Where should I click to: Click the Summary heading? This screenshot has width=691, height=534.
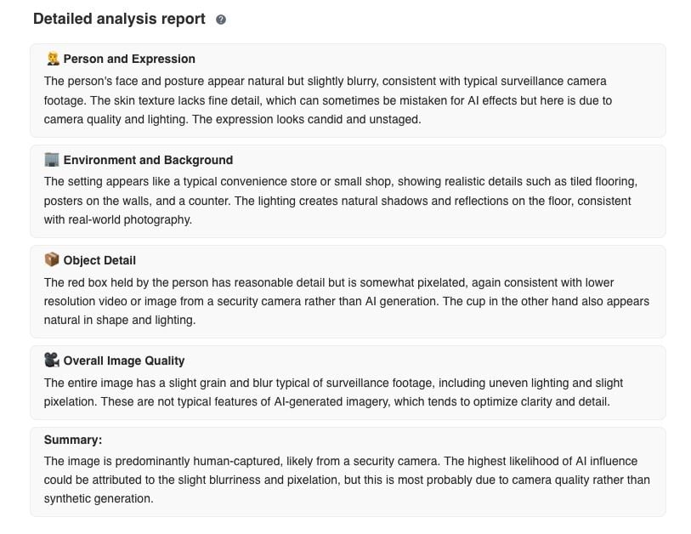pos(73,440)
